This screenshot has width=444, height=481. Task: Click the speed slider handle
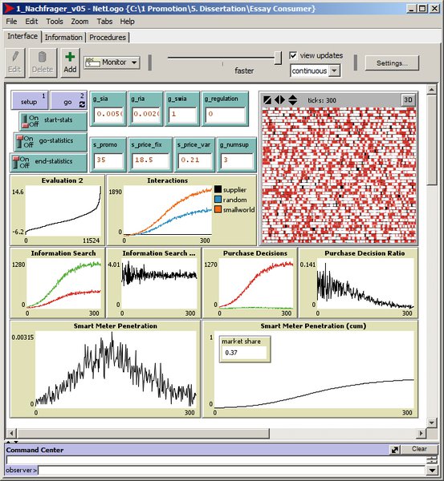coord(278,58)
